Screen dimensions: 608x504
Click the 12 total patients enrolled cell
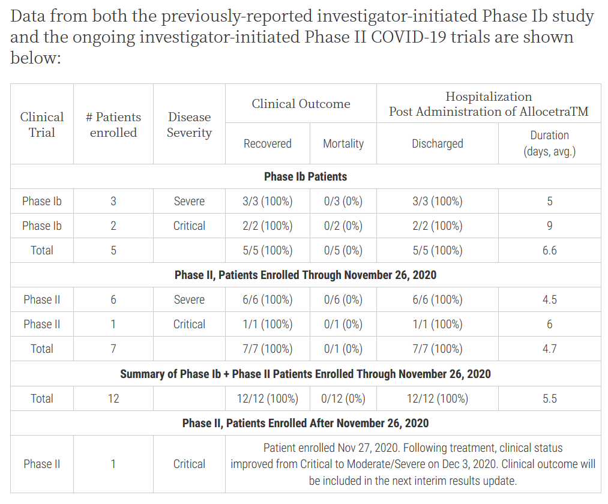pyautogui.click(x=113, y=398)
